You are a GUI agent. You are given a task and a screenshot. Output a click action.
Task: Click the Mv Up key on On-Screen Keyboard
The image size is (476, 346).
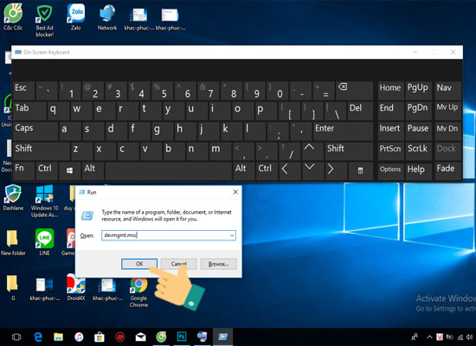coord(447,111)
